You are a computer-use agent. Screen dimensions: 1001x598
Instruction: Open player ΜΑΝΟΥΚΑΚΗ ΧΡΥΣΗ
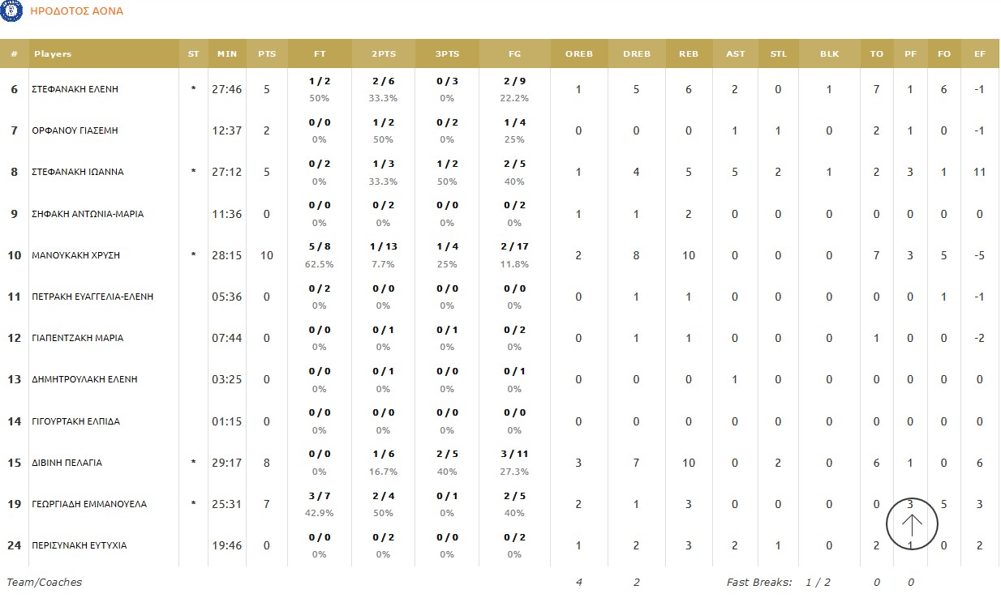tap(75, 255)
